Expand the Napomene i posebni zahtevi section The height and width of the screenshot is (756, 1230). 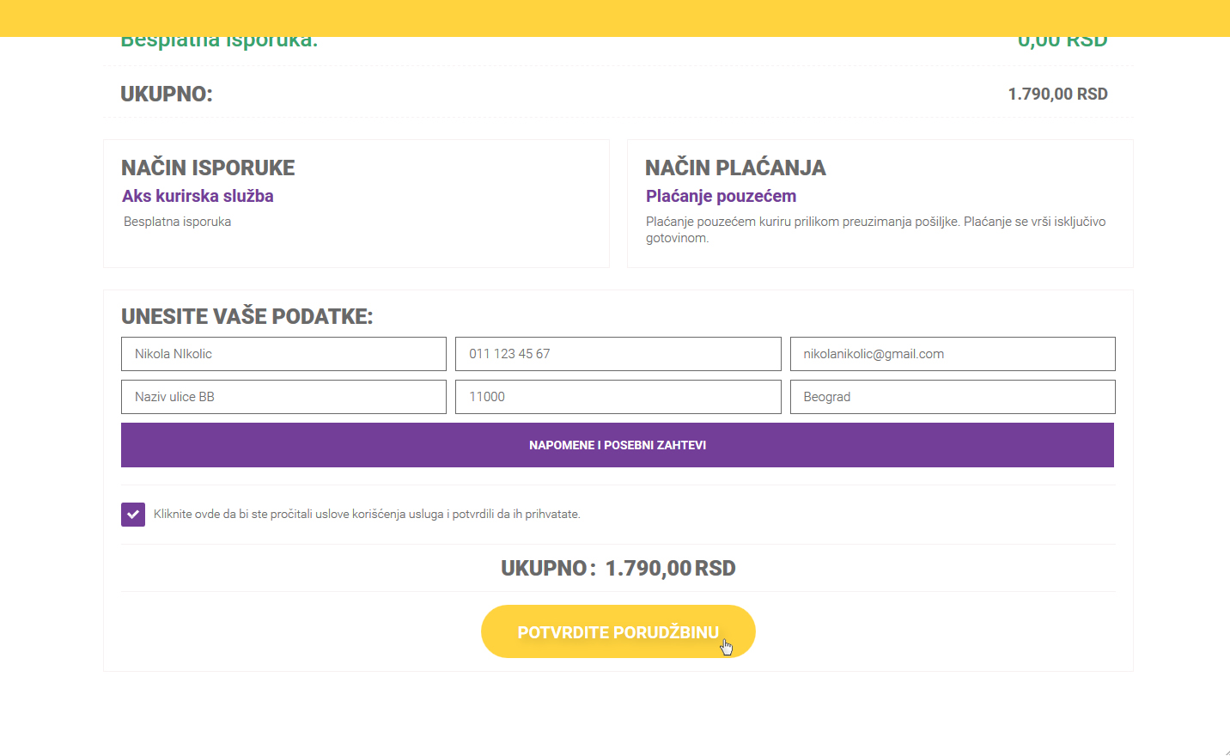tap(618, 445)
